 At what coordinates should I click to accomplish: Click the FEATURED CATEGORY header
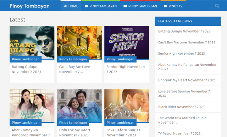pos(188,21)
